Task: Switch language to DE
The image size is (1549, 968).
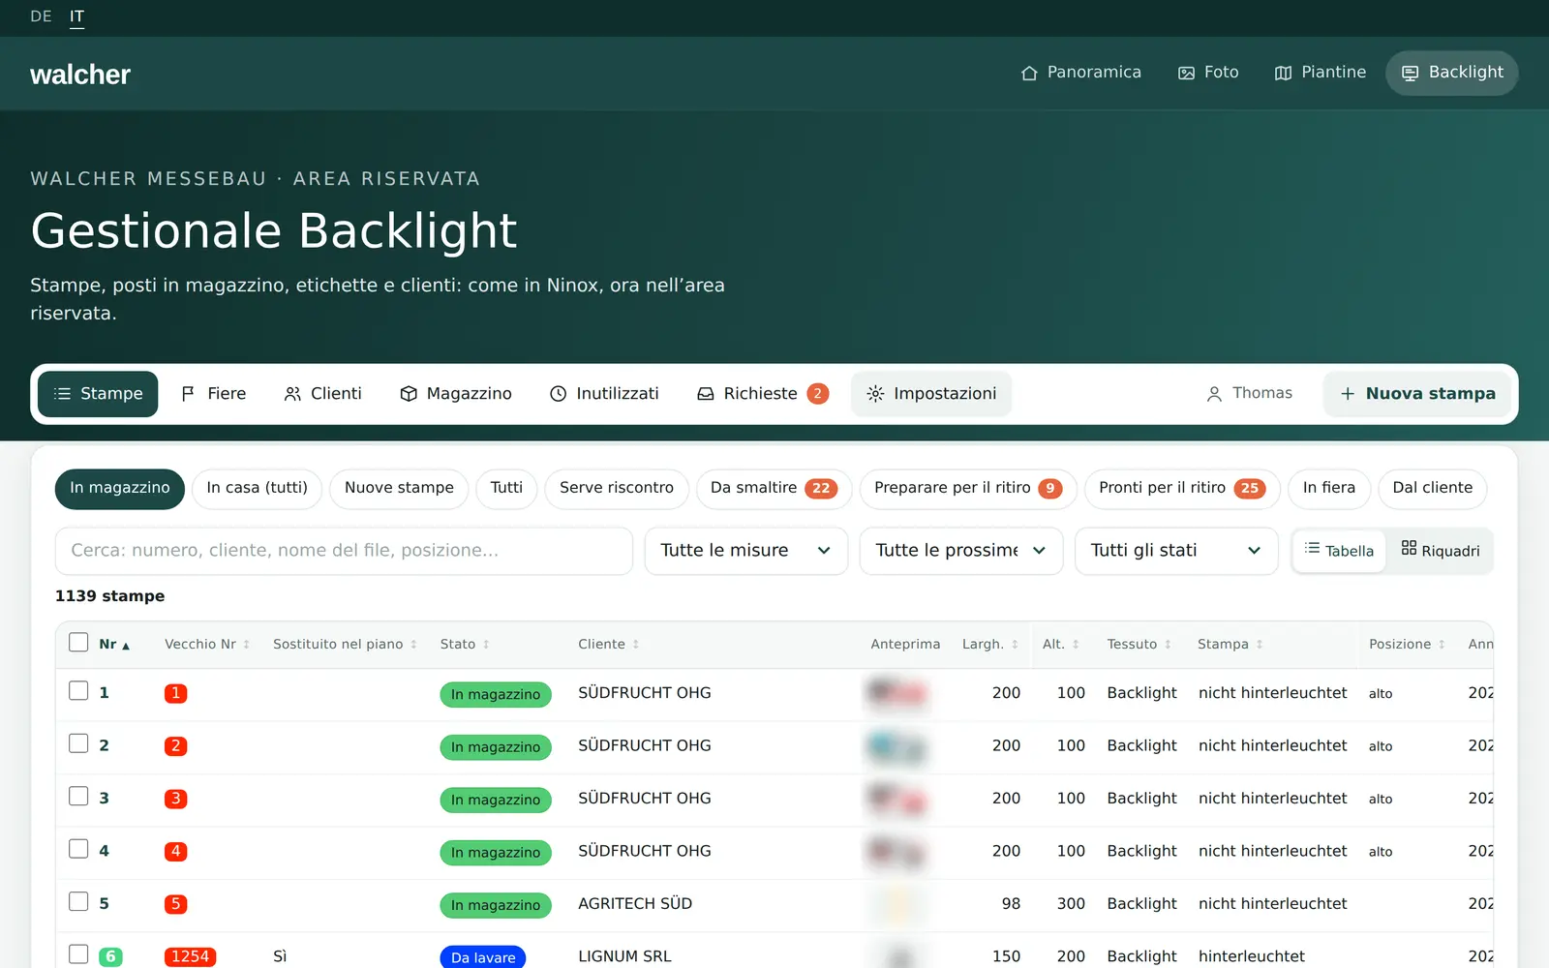Action: tap(41, 16)
